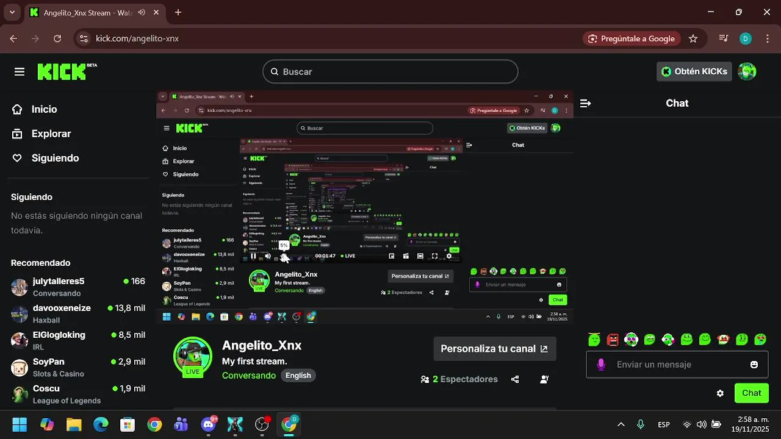Click the Enviar un mensaje input
Image resolution: width=781 pixels, height=439 pixels.
pos(677,365)
